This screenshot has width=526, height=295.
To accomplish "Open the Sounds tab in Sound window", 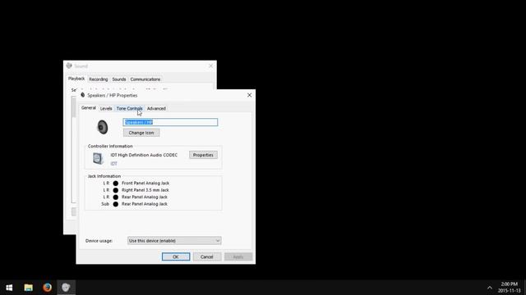I will click(119, 79).
